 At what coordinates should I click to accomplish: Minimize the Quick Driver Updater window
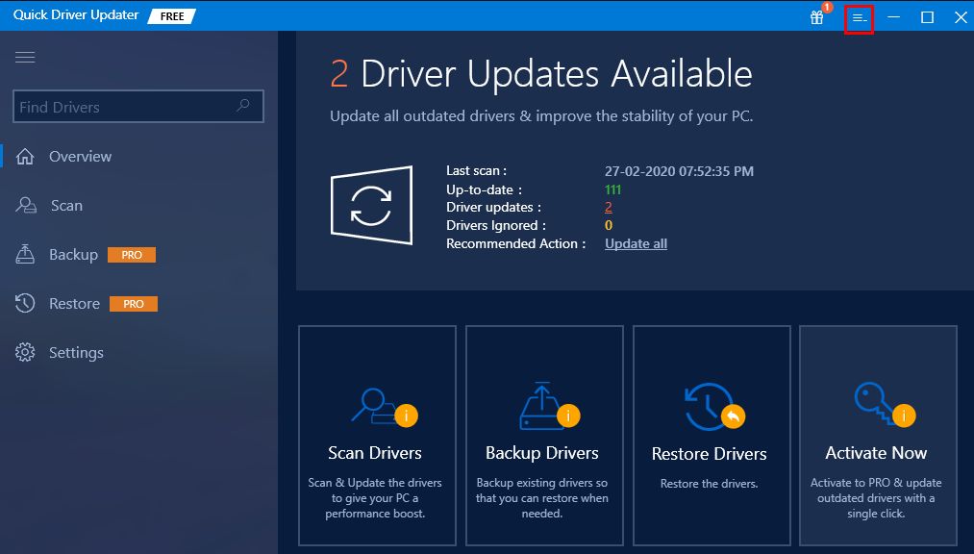894,17
